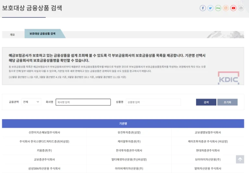This screenshot has height=173, width=249.
Task: Visit the Instagram icon link
Action: coord(226,8)
